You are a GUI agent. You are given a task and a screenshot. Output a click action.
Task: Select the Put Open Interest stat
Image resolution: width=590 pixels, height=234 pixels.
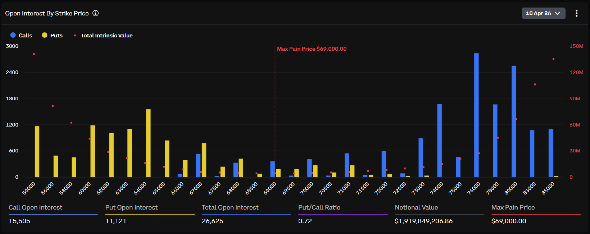(131, 207)
